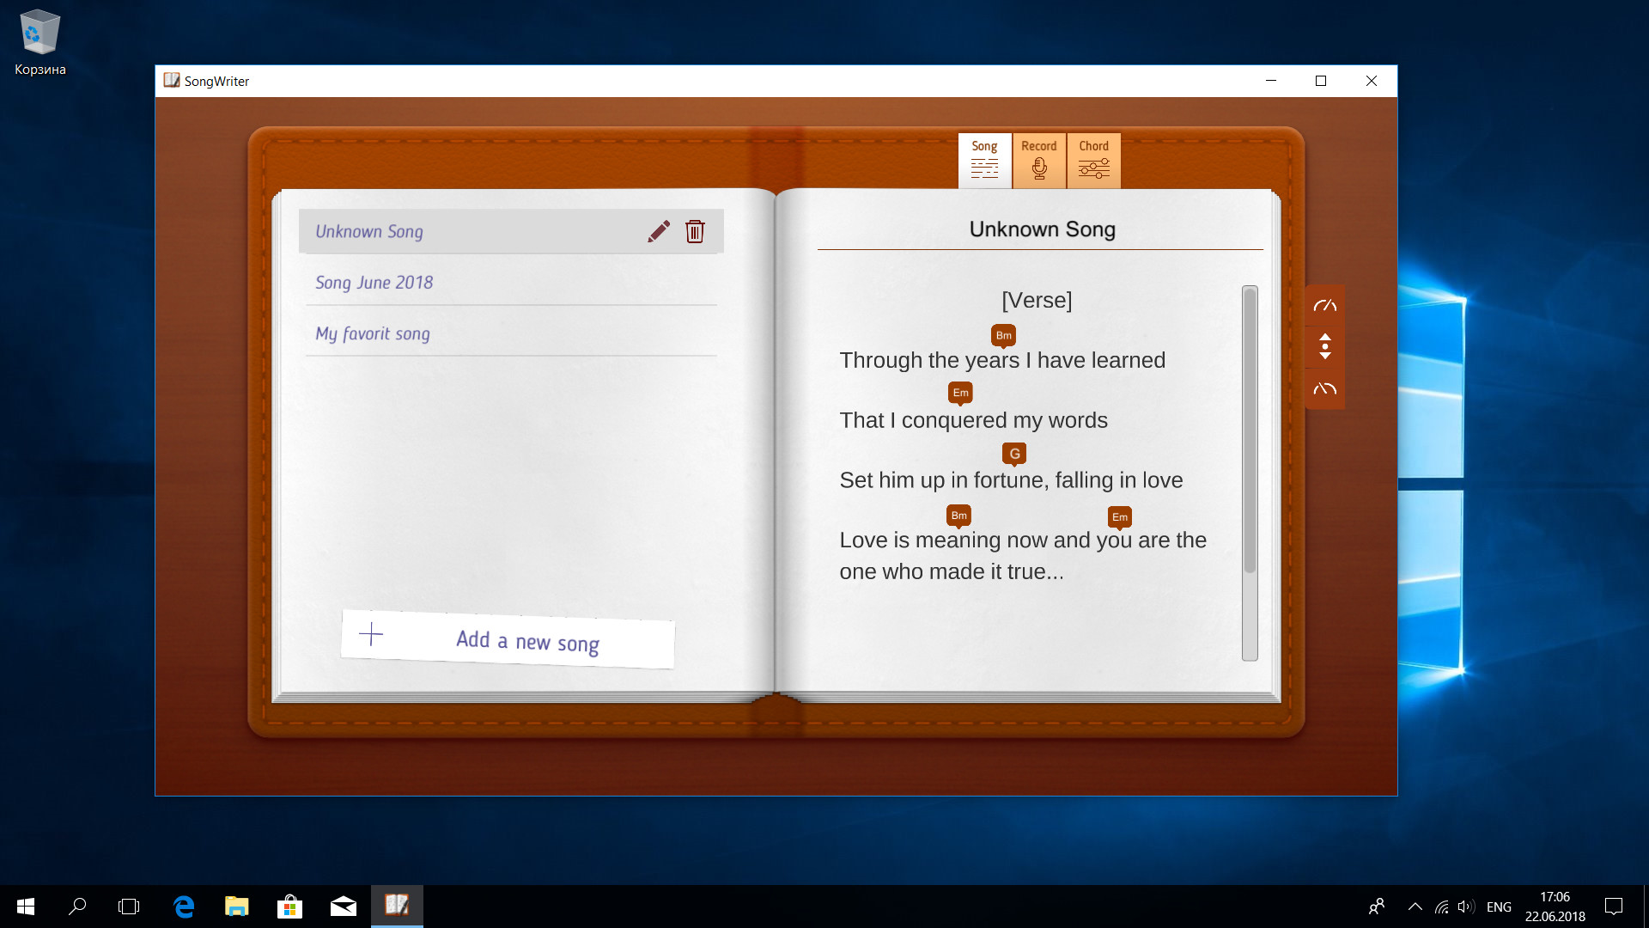This screenshot has width=1649, height=928.
Task: Click the edit pencil icon for Unknown Song
Action: (658, 231)
